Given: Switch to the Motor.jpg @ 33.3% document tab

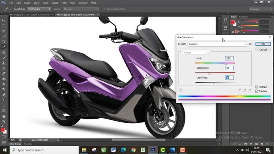Looking at the screenshot, I should click(30, 15).
